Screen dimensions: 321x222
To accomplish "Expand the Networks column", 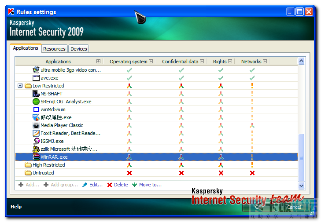I will 265,62.
